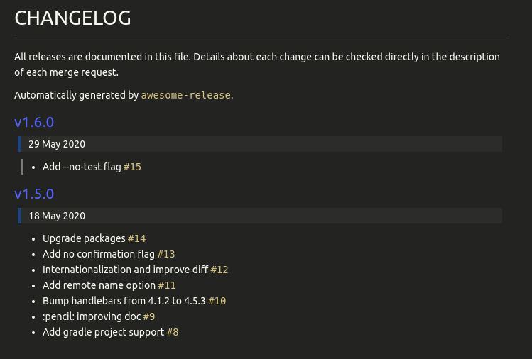The height and width of the screenshot is (359, 532).
Task: Open the v1.5.0 release heading link
Action: click(x=34, y=194)
